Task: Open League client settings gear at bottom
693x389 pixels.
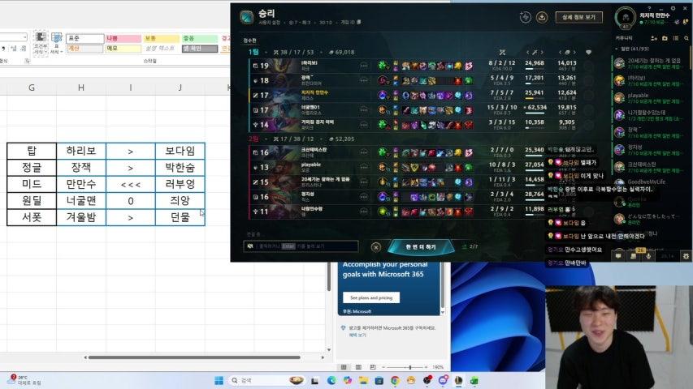Action: pyautogui.click(x=686, y=256)
